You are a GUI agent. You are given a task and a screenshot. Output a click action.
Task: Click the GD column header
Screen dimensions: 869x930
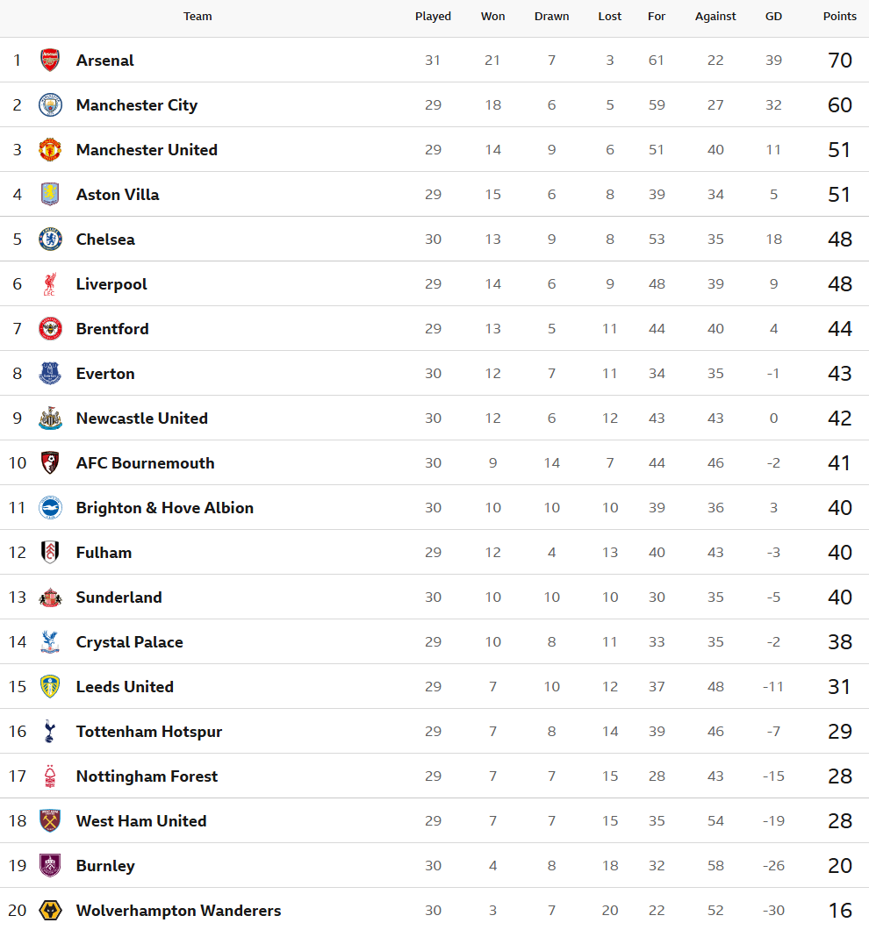[773, 17]
